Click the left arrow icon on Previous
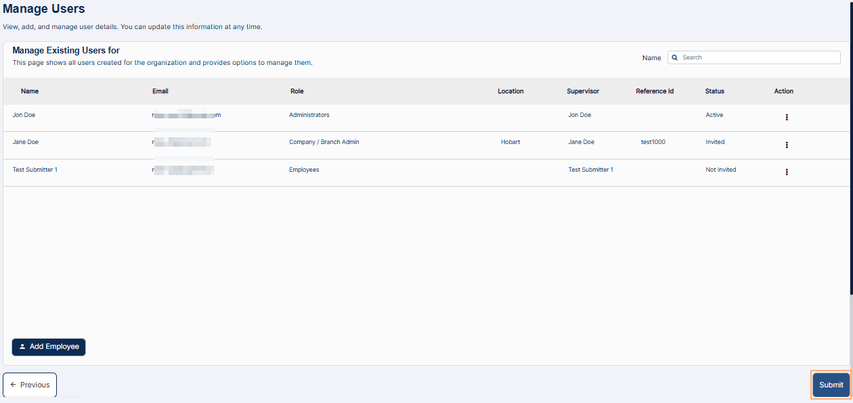 pyautogui.click(x=14, y=385)
